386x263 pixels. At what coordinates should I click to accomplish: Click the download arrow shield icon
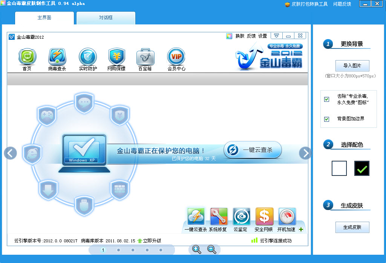[48, 190]
